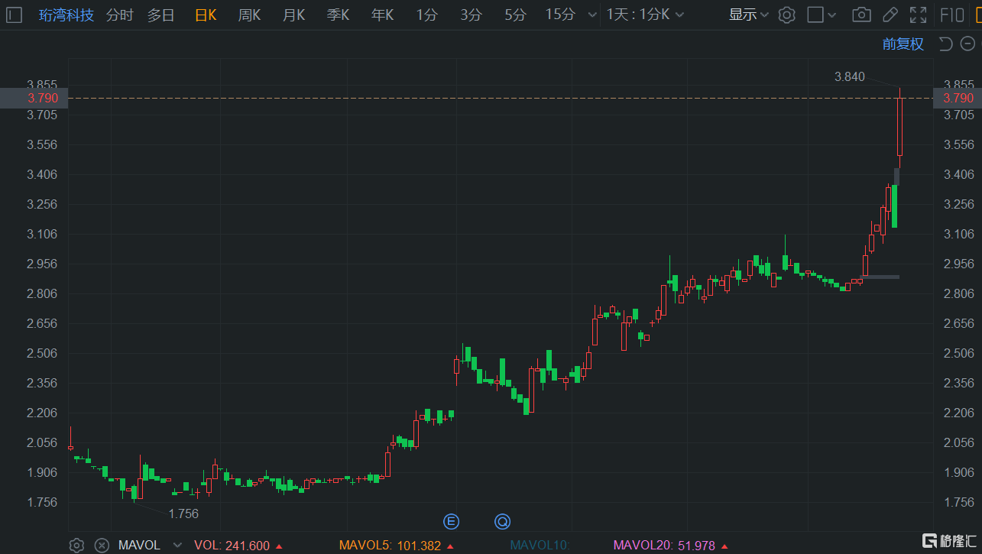Enter fullscreen chart mode
982x554 pixels.
click(918, 15)
